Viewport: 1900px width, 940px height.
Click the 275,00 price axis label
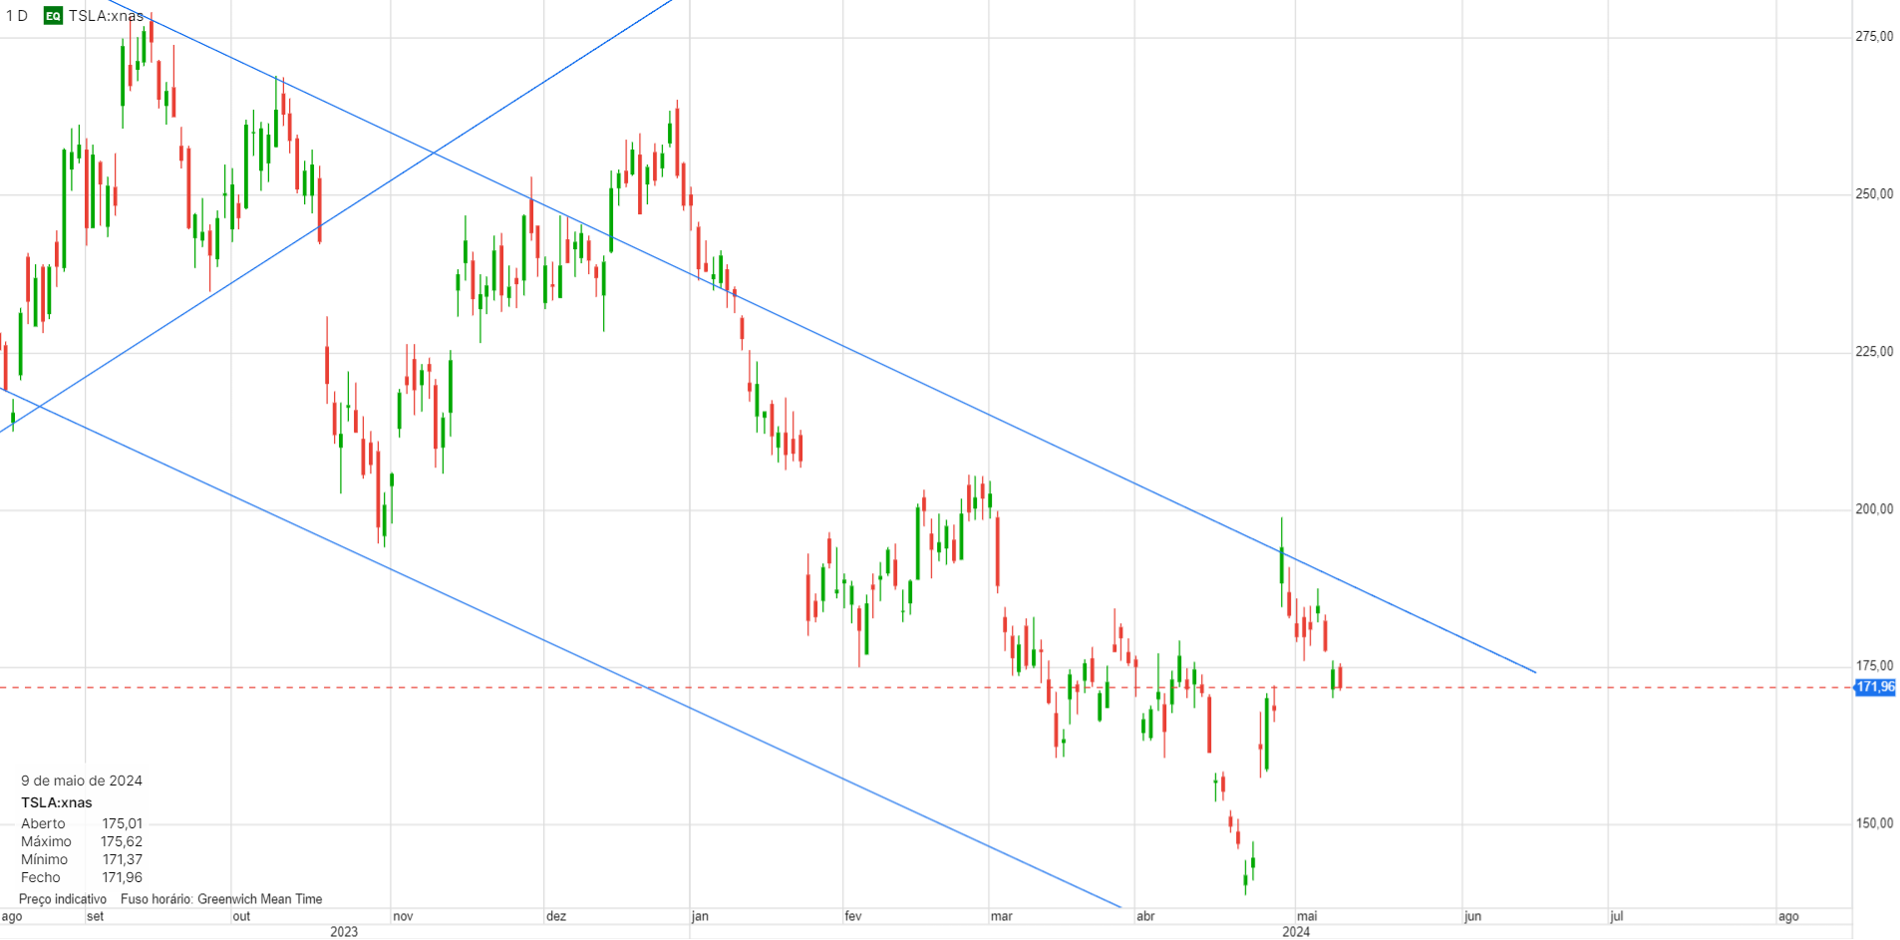(1874, 37)
